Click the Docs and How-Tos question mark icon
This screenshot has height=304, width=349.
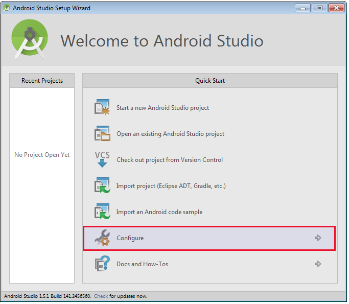point(102,264)
